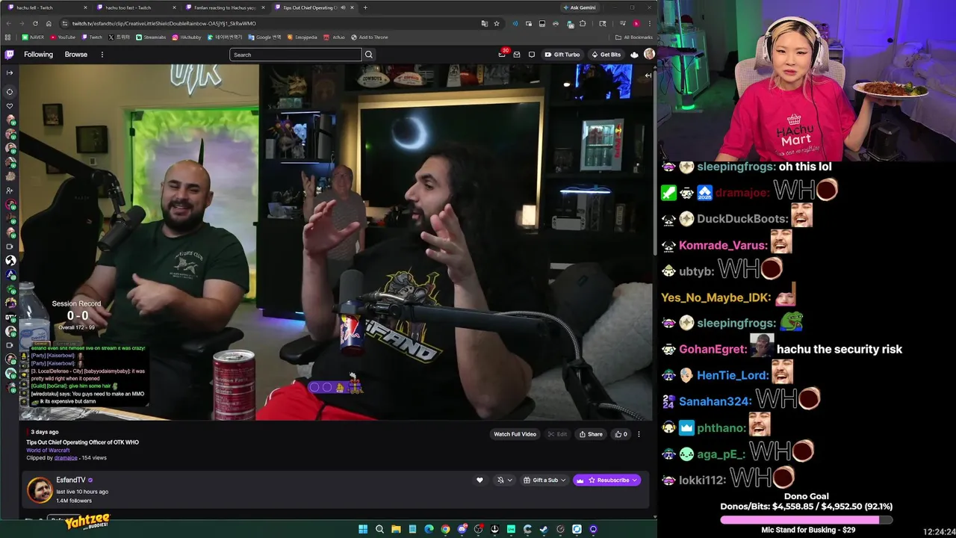The height and width of the screenshot is (538, 956).
Task: Open Microsoft Edge from the taskbar
Action: (x=429, y=529)
